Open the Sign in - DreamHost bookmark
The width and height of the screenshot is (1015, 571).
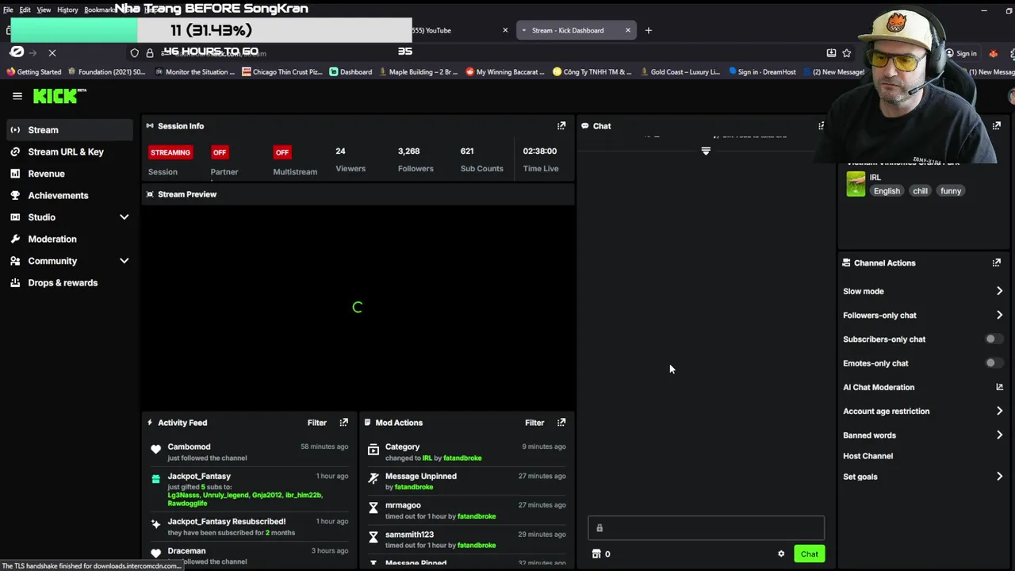pos(762,71)
